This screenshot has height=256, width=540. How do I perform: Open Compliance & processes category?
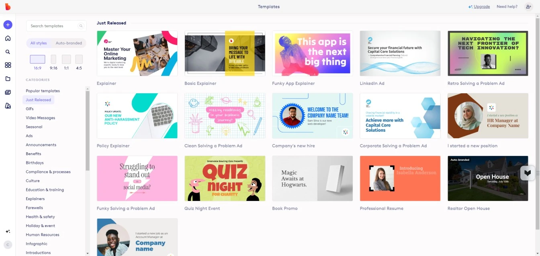pos(48,172)
